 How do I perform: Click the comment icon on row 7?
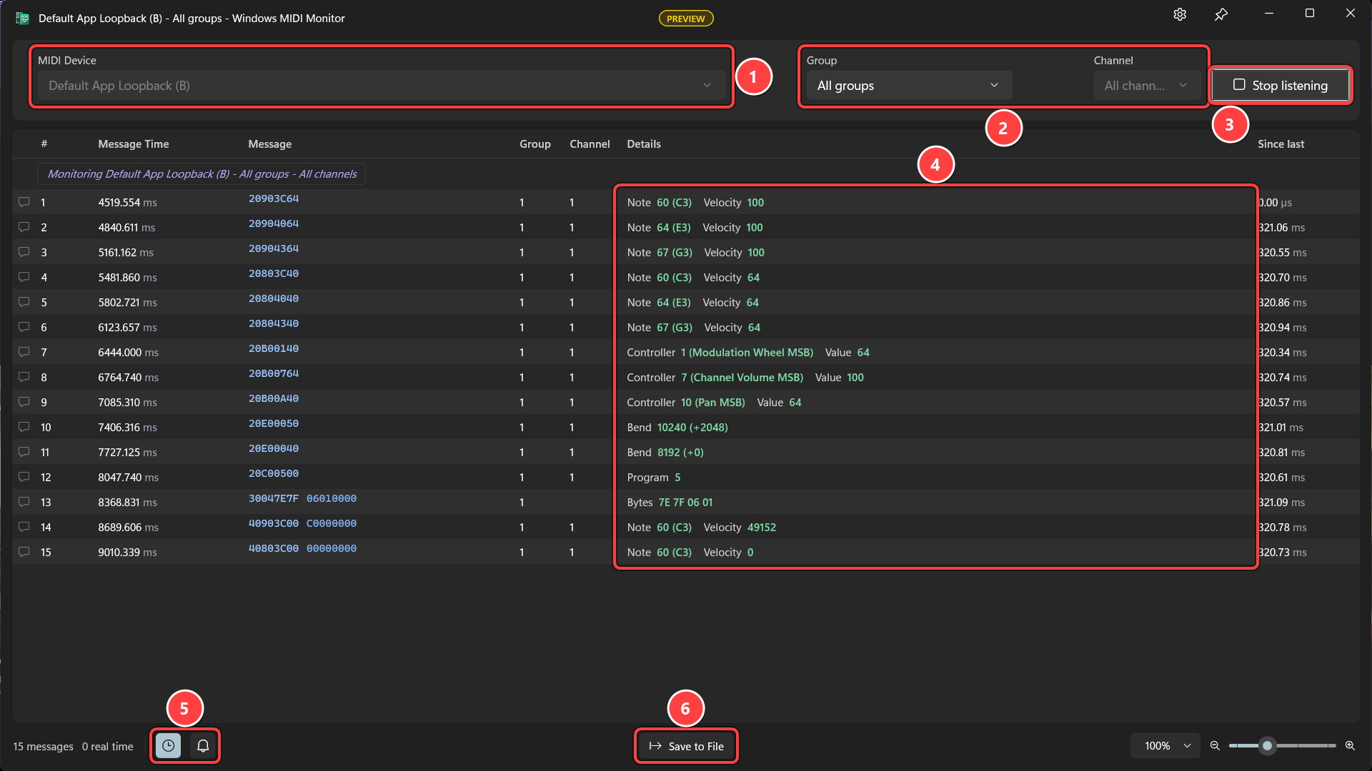(24, 352)
